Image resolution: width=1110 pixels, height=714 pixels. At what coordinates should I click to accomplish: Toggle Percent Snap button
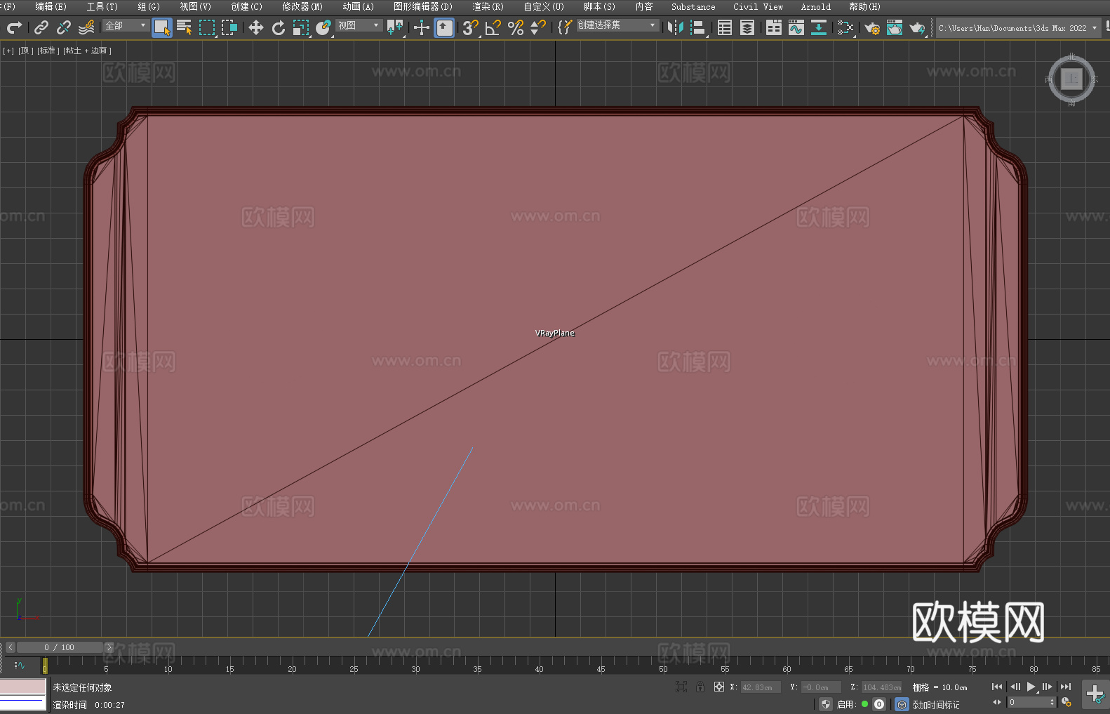point(516,27)
